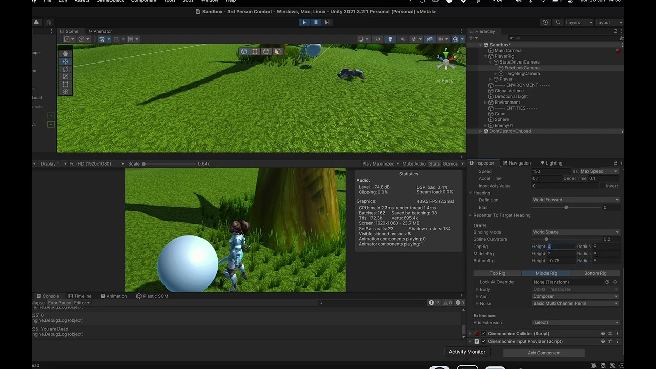Image resolution: width=656 pixels, height=369 pixels.
Task: Switch to the Navigation tab
Action: pos(517,163)
